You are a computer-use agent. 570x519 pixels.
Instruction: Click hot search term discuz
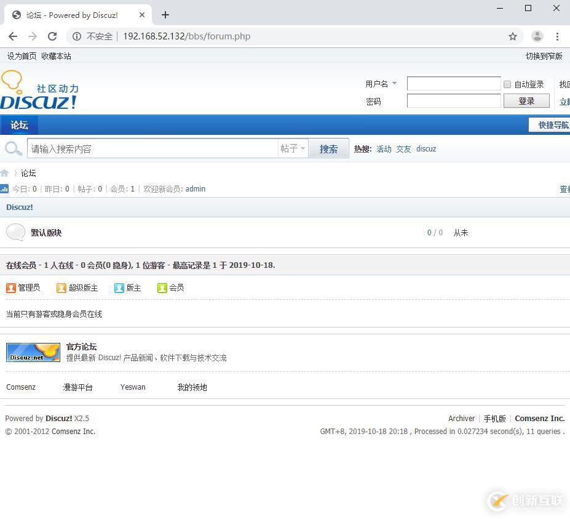click(426, 149)
